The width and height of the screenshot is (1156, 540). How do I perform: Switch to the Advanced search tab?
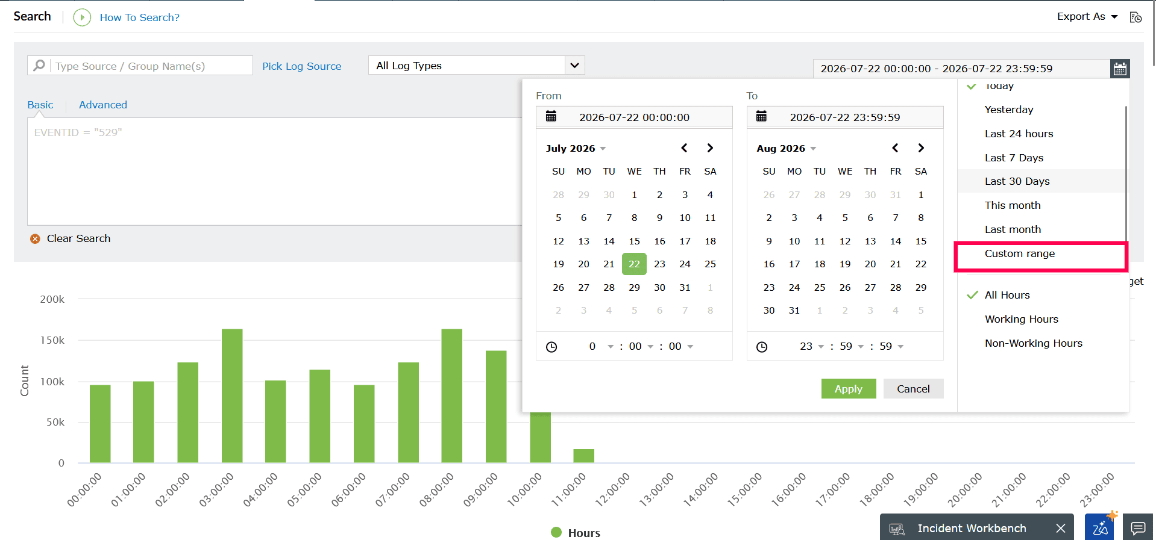(x=103, y=105)
